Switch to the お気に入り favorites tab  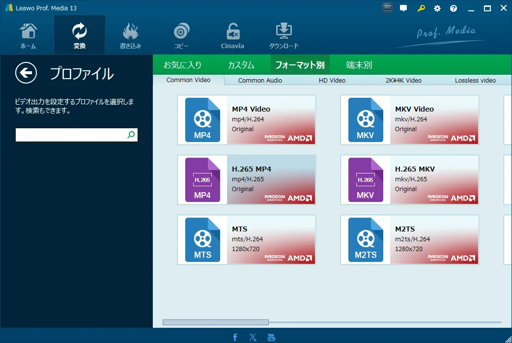(x=182, y=65)
